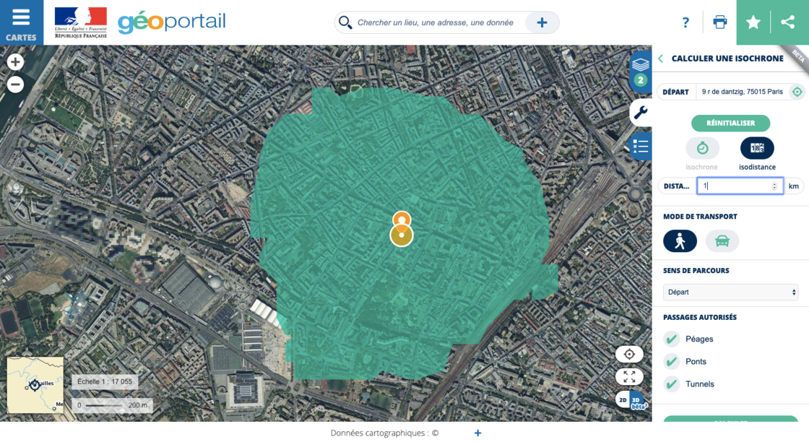Center map on my location

(629, 354)
